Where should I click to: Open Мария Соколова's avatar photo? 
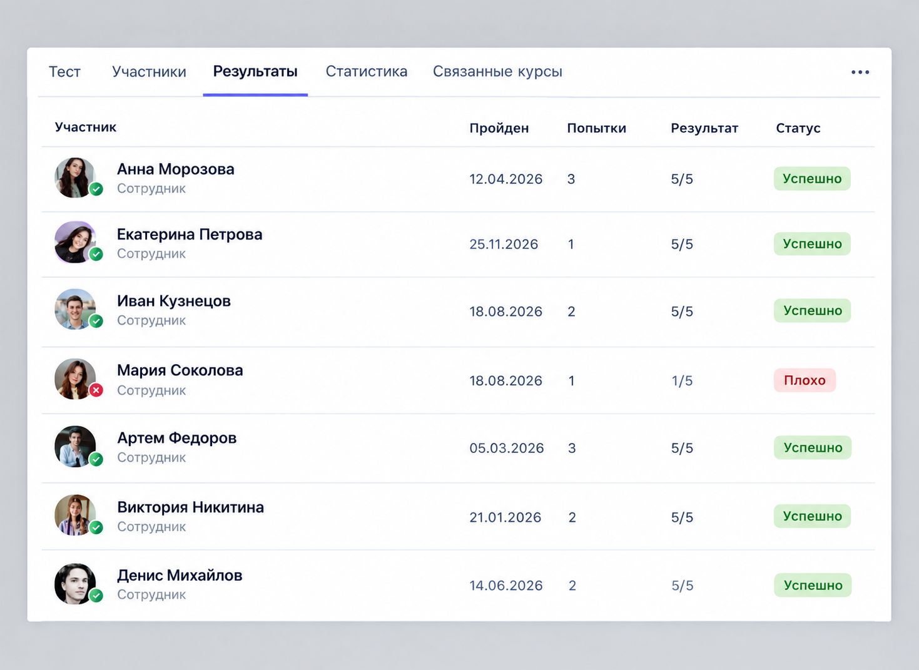[x=75, y=379]
